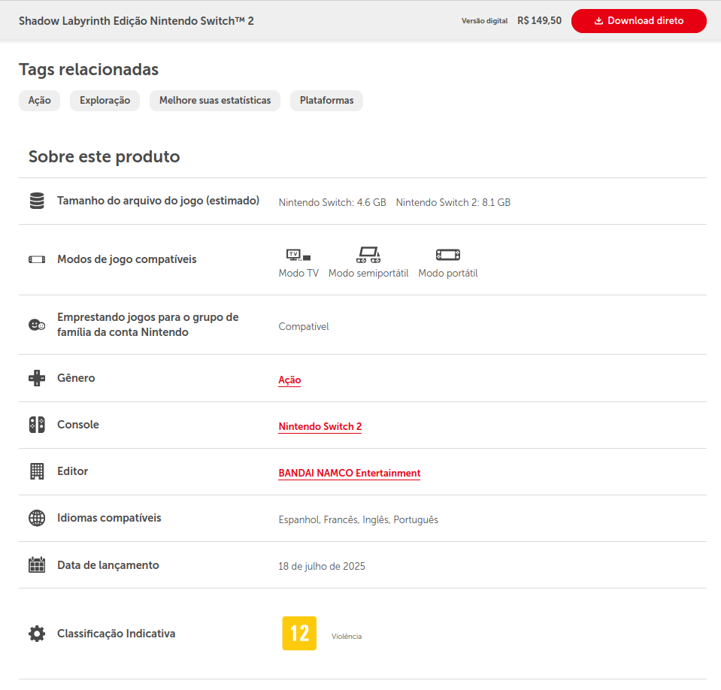The image size is (721, 690).
Task: Click the Nintendo Switch: 4.6 GB value
Action: (332, 203)
